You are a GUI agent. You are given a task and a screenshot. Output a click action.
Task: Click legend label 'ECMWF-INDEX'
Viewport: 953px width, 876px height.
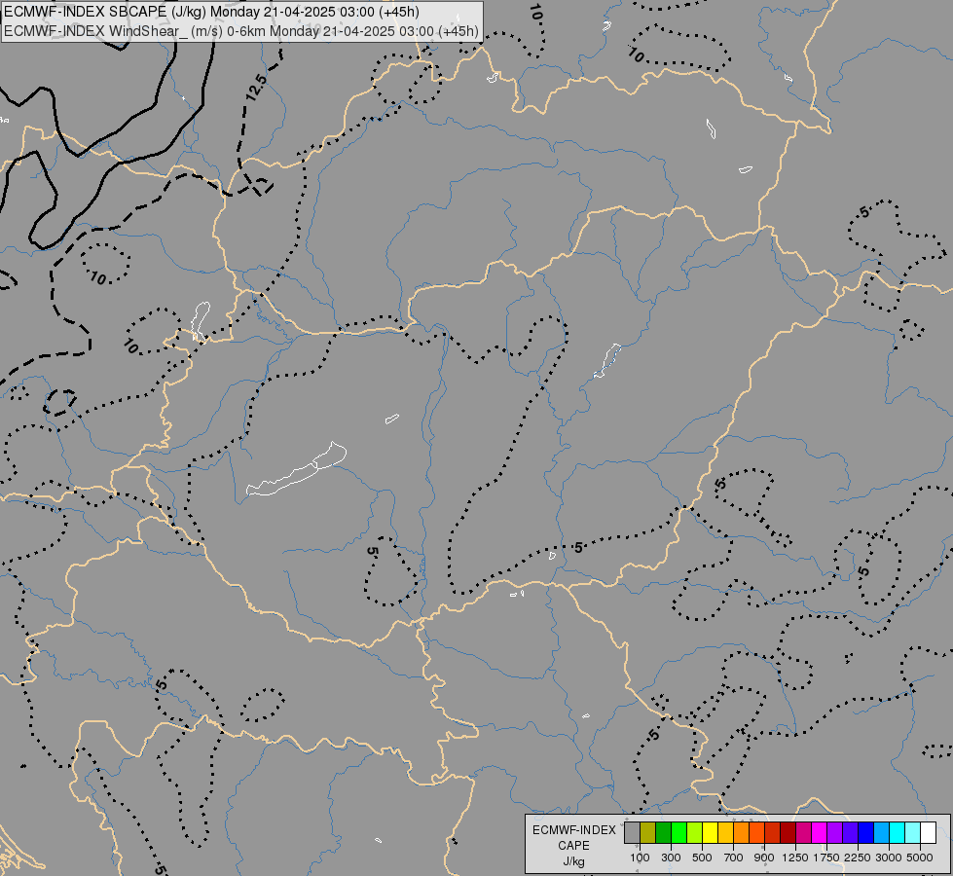coord(573,830)
